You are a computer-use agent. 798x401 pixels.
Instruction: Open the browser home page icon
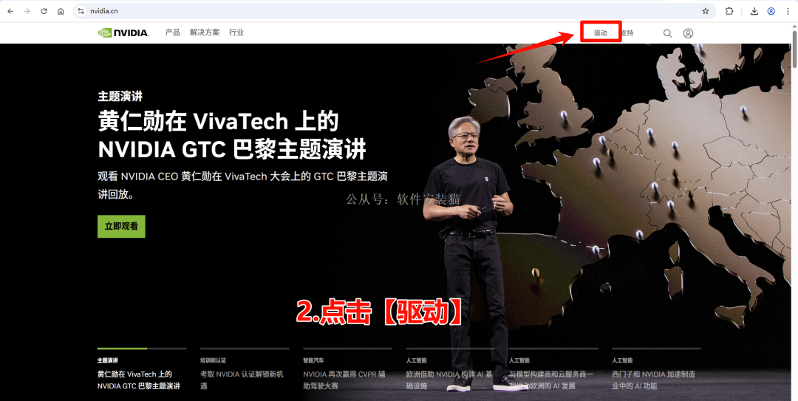(x=61, y=11)
